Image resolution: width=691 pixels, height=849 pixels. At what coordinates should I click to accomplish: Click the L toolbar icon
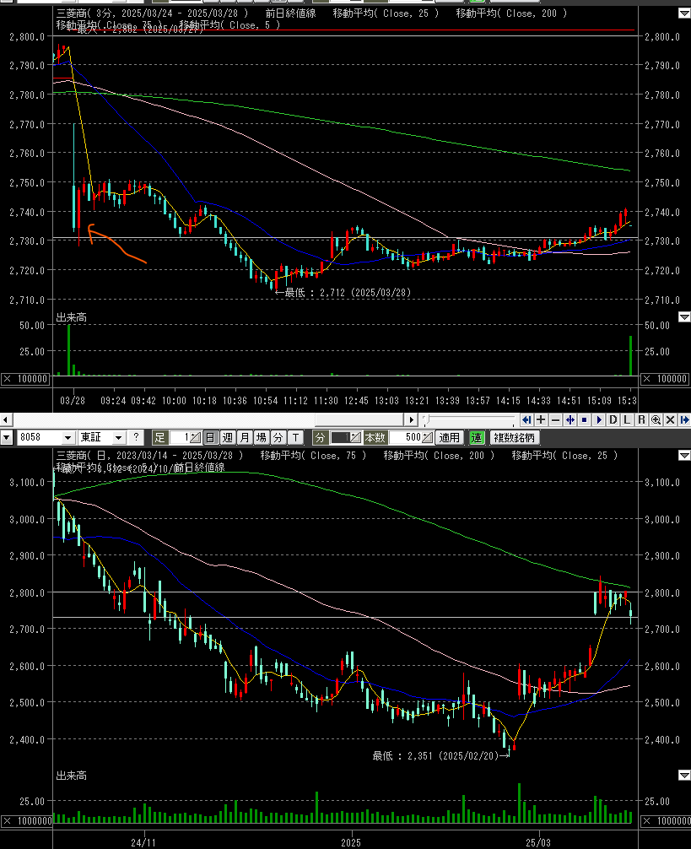point(627,419)
